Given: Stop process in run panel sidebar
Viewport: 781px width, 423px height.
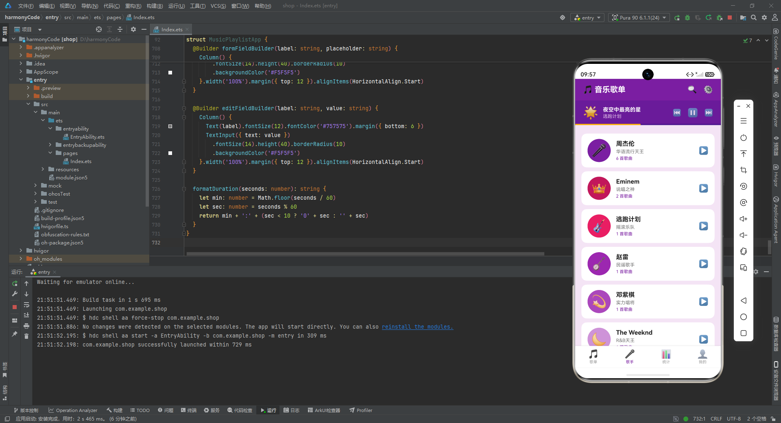Looking at the screenshot, I should [15, 307].
